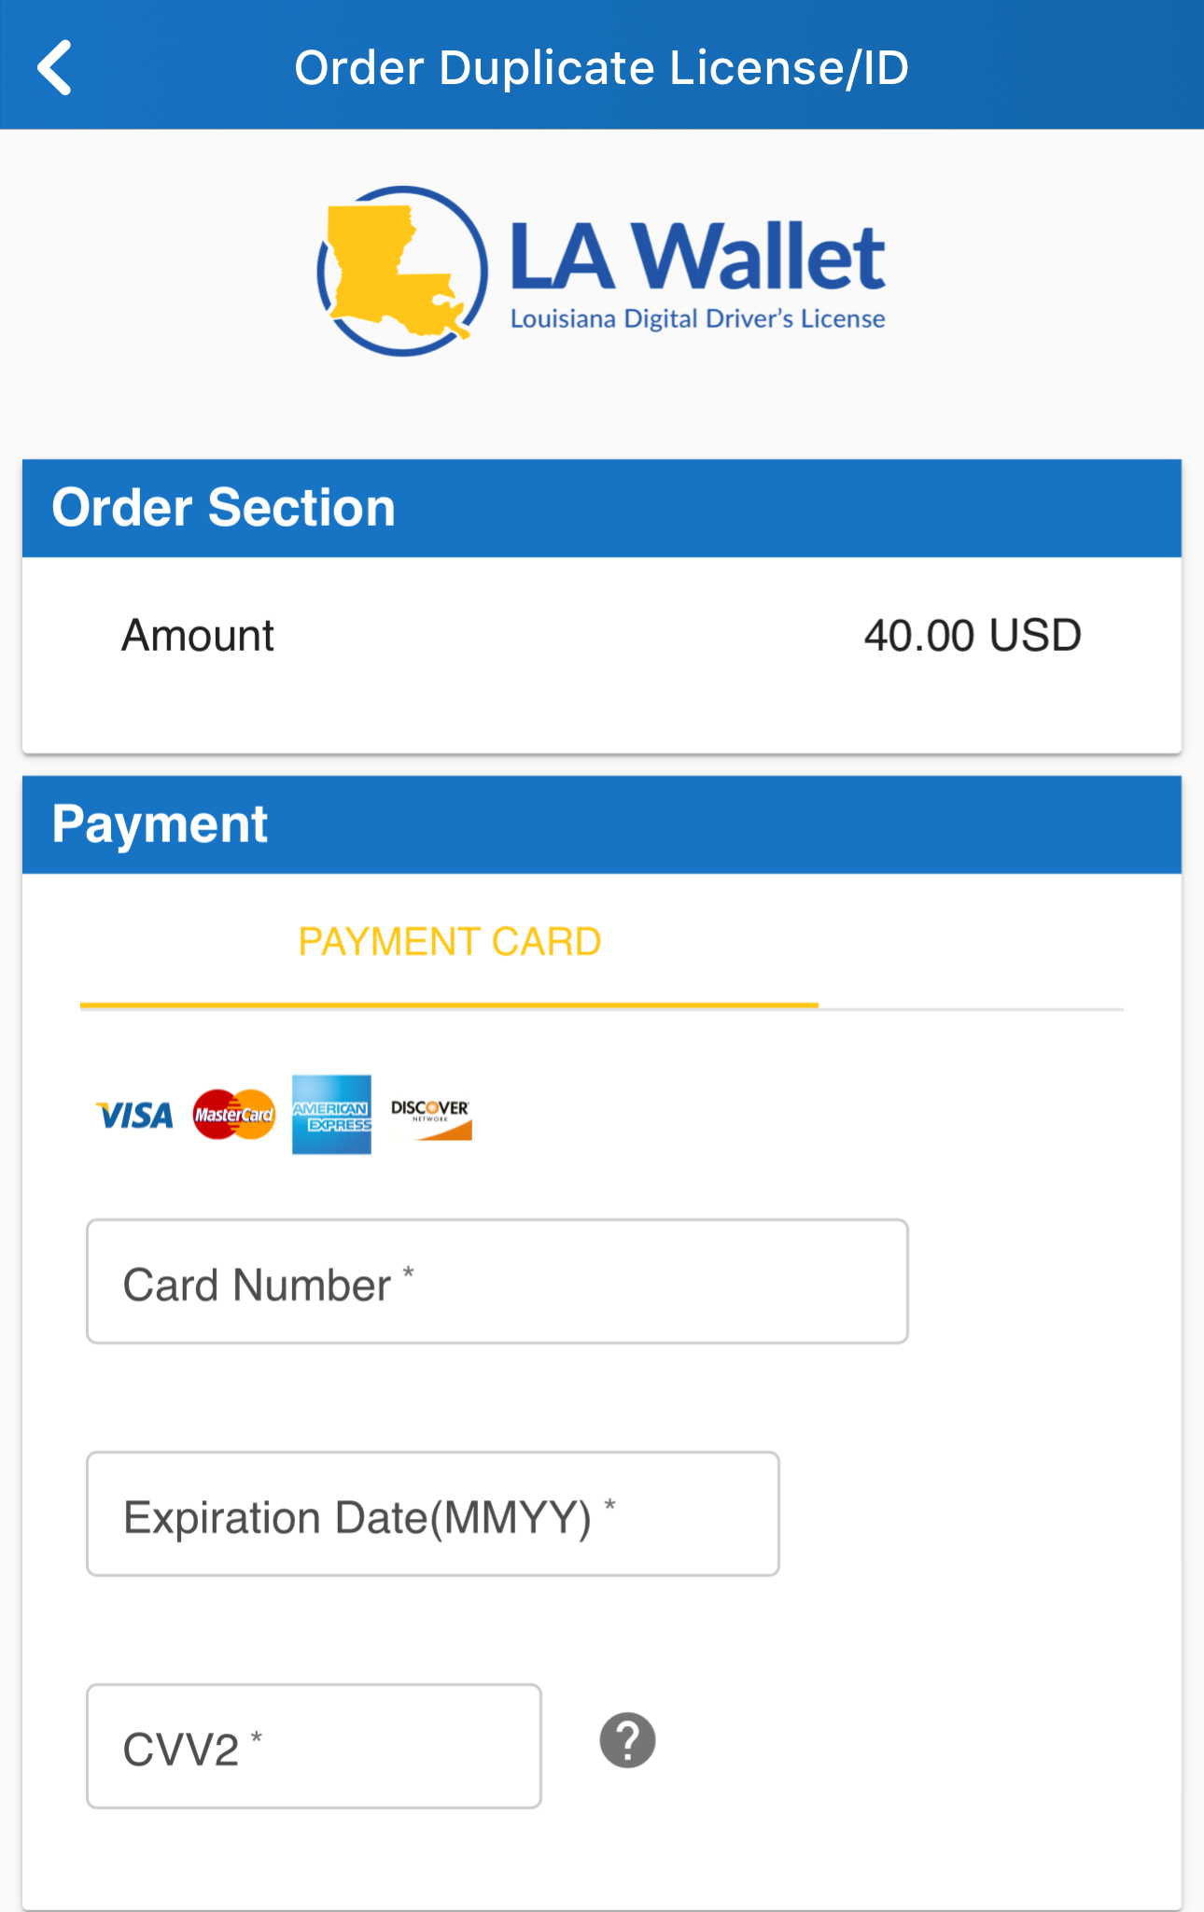Click the American Express logo
The width and height of the screenshot is (1204, 1912).
click(x=331, y=1115)
